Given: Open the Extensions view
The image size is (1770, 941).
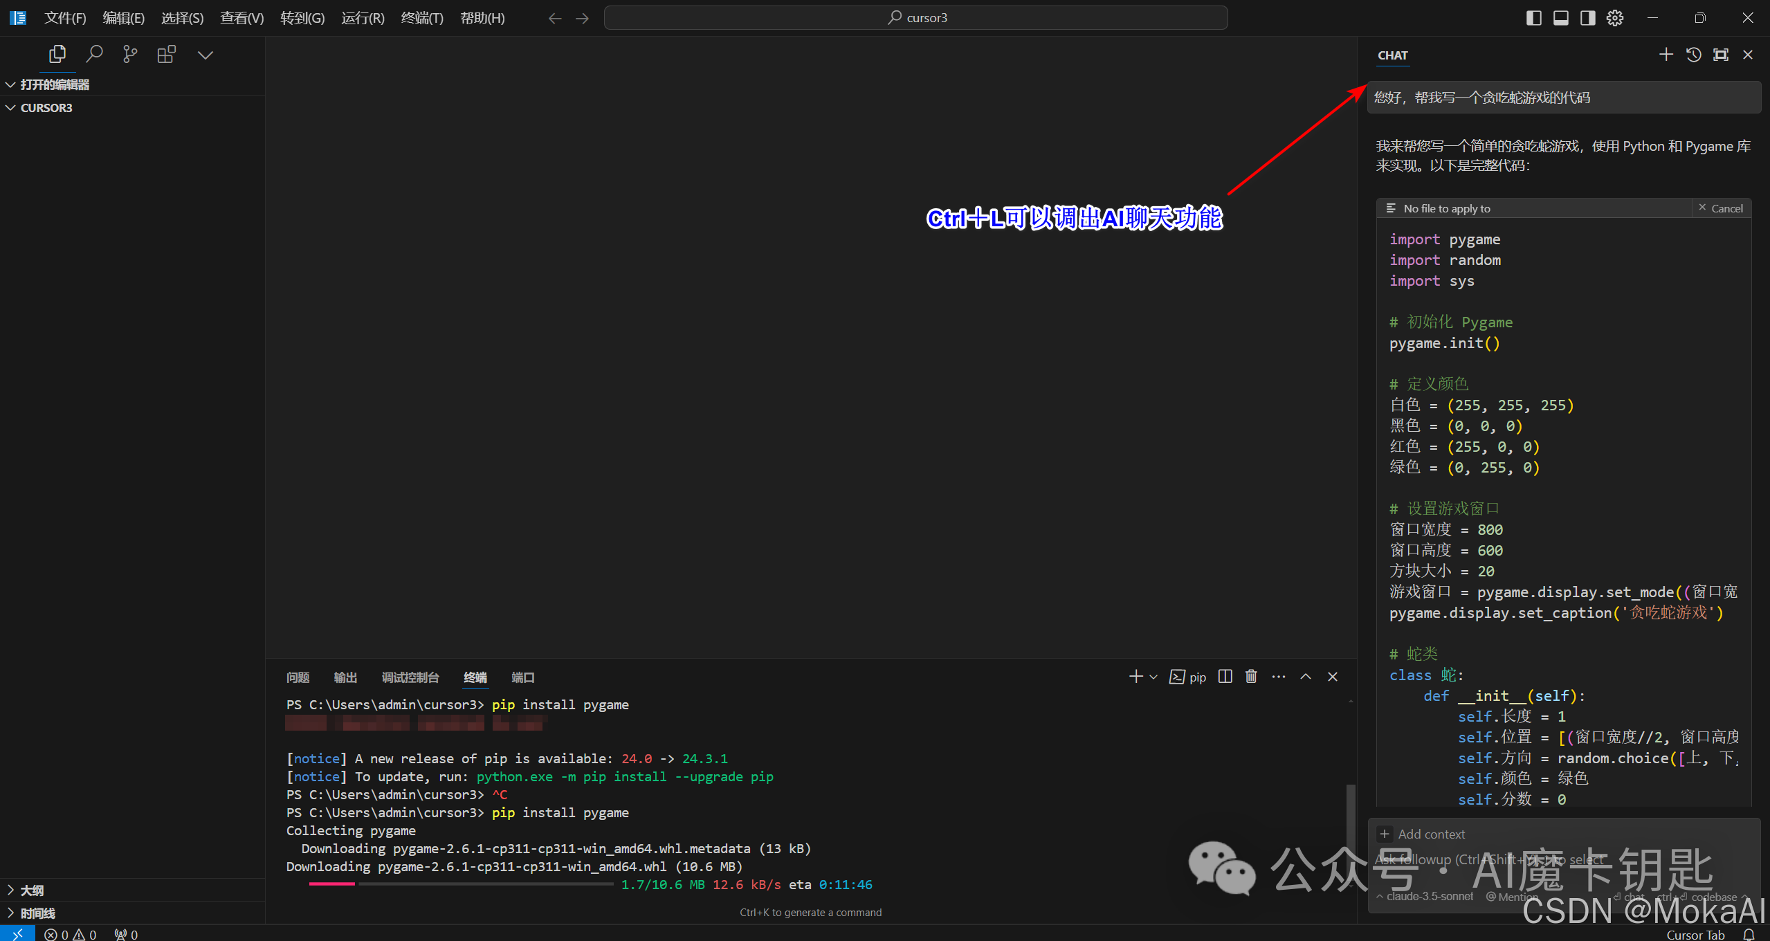Looking at the screenshot, I should pos(167,54).
